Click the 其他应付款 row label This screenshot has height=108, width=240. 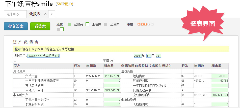click(140, 81)
